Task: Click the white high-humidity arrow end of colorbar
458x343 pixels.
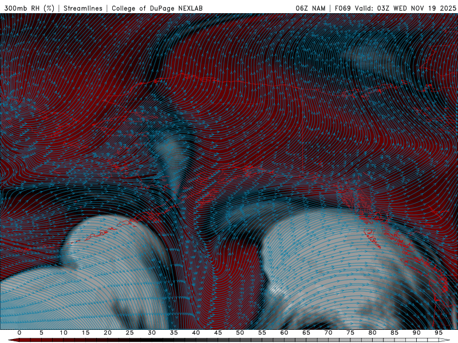Action: tap(444, 340)
